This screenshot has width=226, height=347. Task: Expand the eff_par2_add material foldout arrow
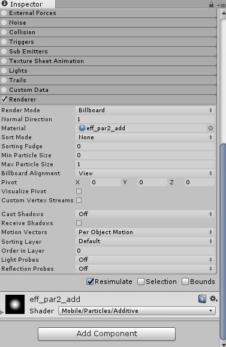click(x=2, y=312)
